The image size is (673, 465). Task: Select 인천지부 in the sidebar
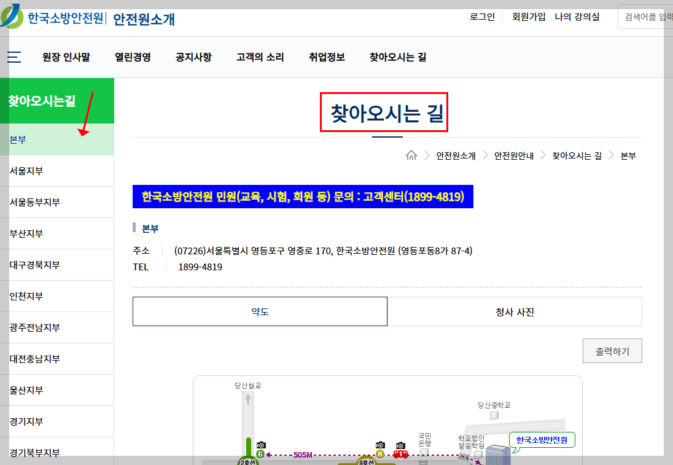[x=56, y=296]
